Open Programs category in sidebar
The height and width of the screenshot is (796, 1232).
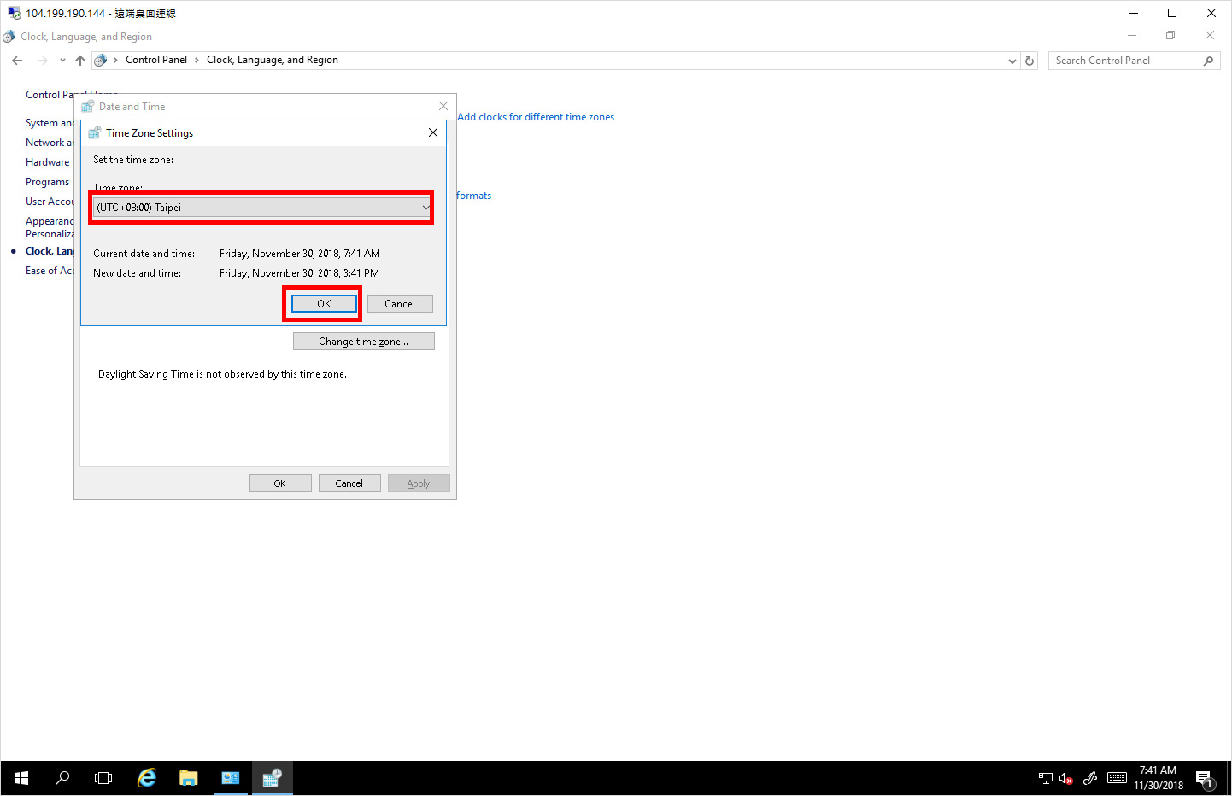click(48, 182)
